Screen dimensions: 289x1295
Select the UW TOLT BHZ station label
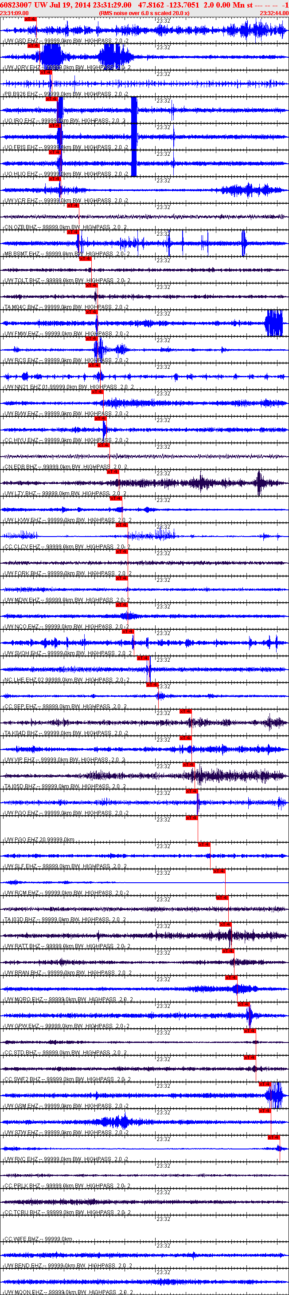(x=67, y=280)
